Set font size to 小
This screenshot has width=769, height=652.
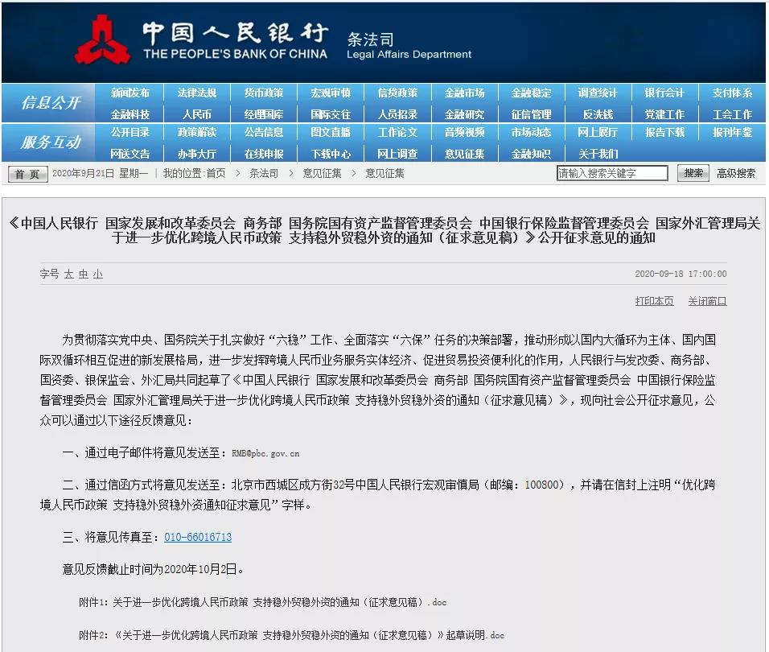pyautogui.click(x=98, y=274)
